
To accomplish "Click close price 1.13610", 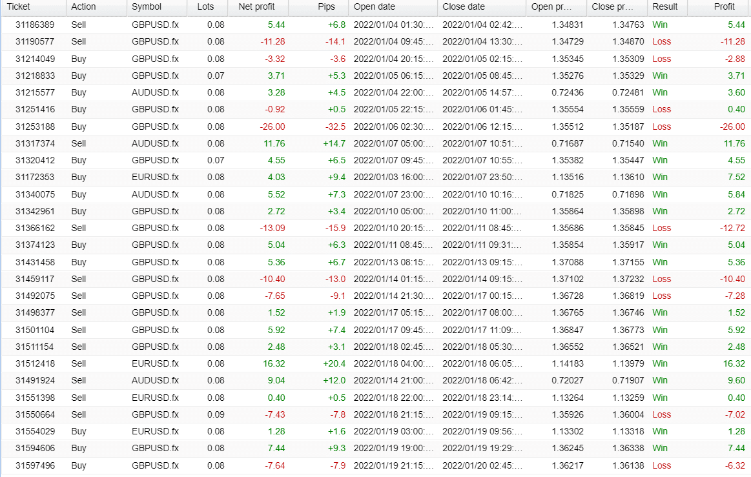I will point(628,178).
